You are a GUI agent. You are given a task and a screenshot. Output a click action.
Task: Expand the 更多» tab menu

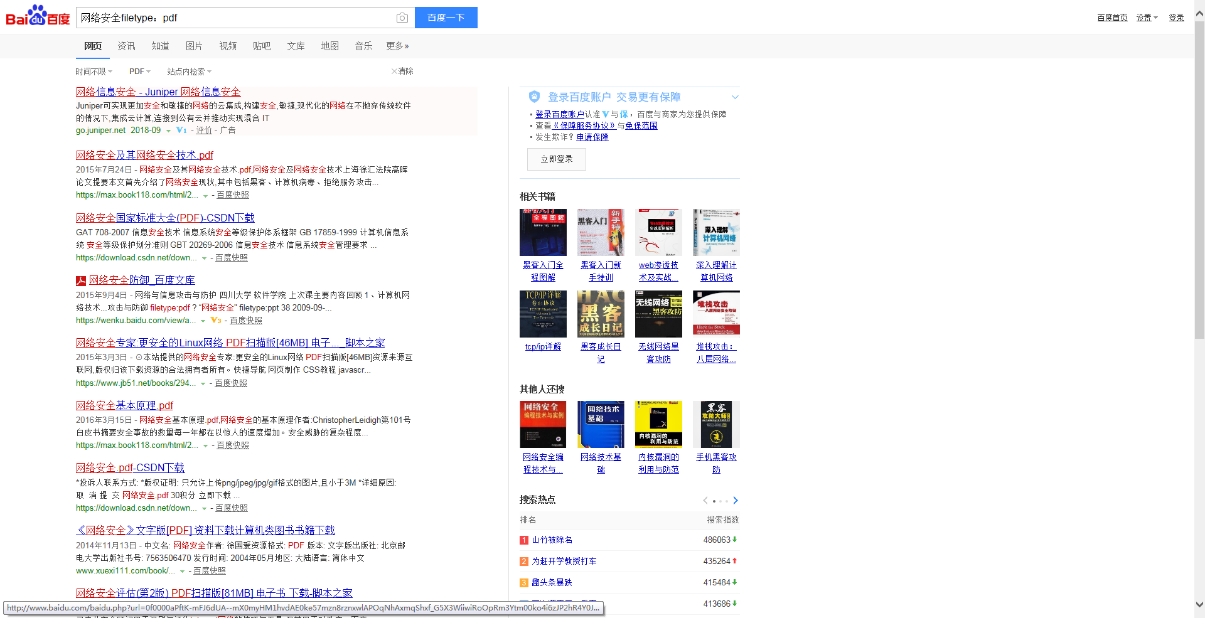pyautogui.click(x=397, y=46)
